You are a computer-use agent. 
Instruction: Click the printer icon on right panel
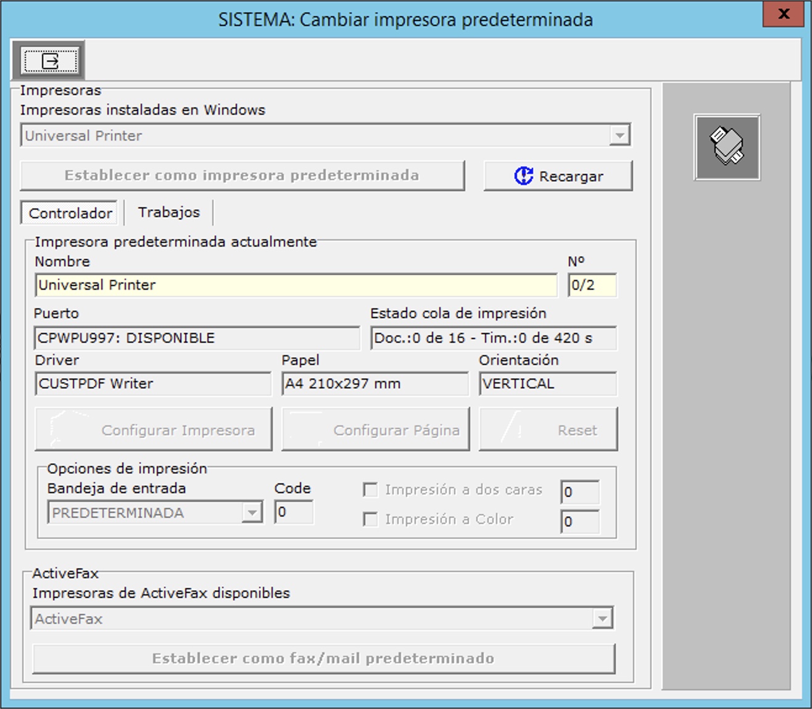coord(727,147)
